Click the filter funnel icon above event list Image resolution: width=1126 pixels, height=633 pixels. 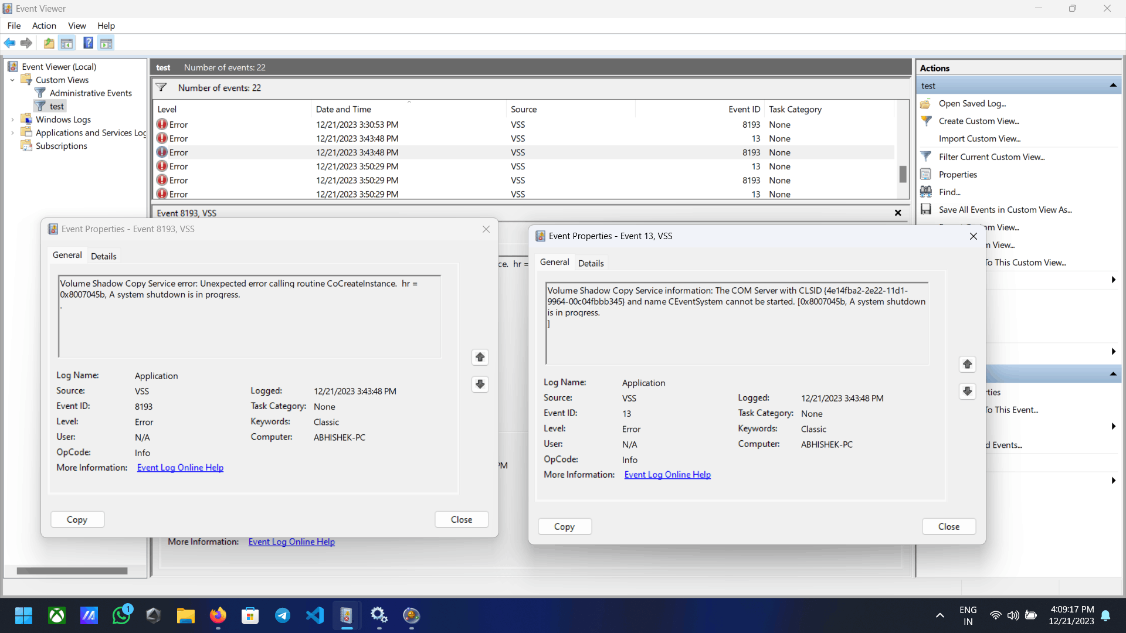coord(161,88)
